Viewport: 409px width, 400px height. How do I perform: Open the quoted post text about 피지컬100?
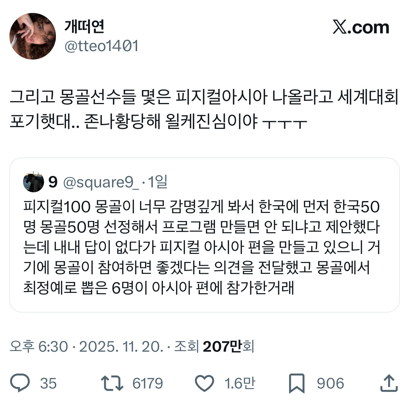(202, 247)
